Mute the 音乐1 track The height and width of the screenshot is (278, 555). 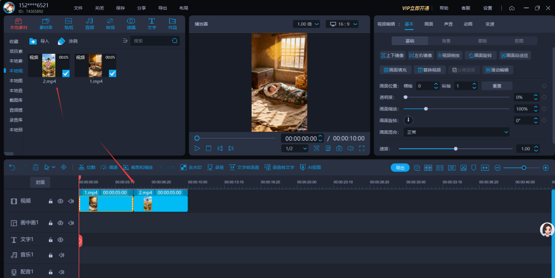point(61,255)
